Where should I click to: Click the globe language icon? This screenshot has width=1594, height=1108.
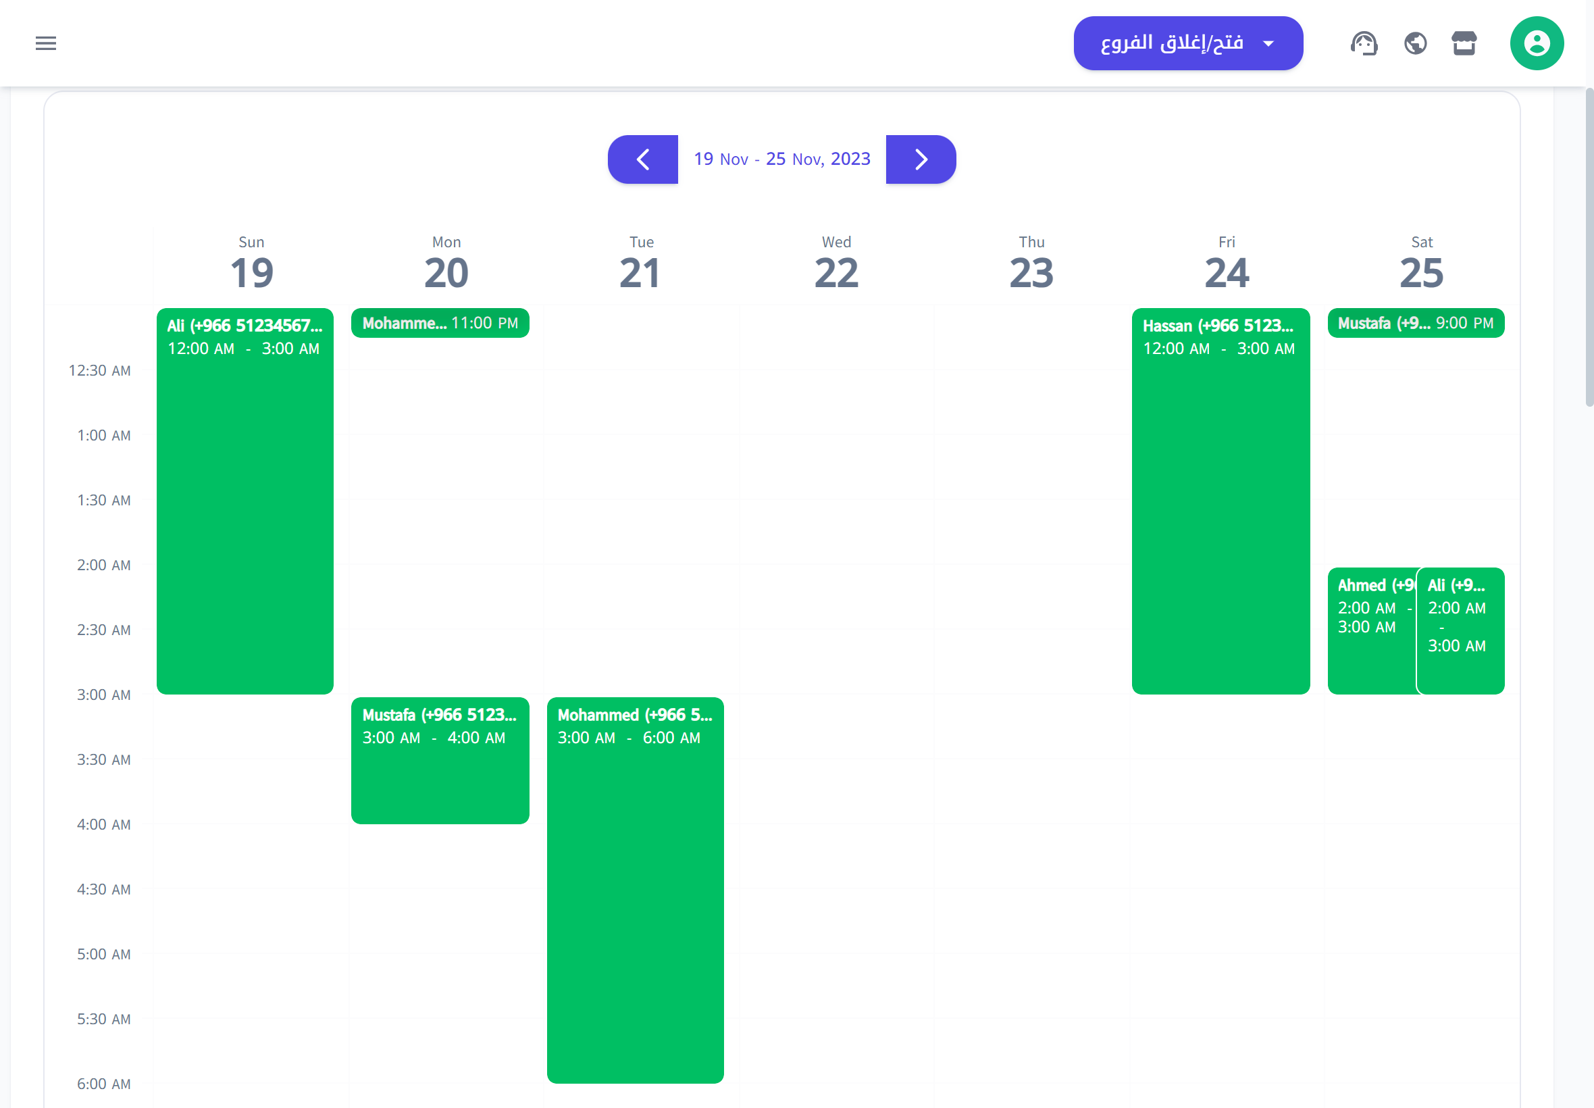(1415, 43)
